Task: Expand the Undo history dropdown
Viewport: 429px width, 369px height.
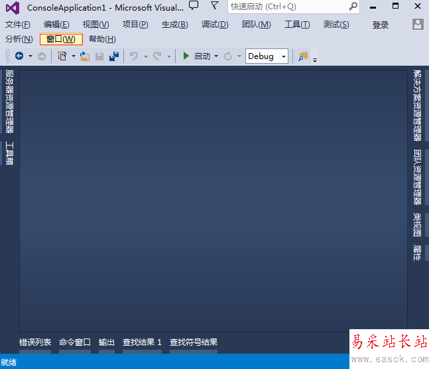Action: pyautogui.click(x=146, y=56)
